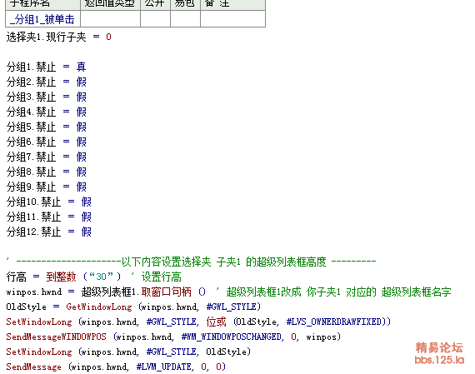Click the line 分组2.禁止 = 假
The image size is (475, 374).
47,82
